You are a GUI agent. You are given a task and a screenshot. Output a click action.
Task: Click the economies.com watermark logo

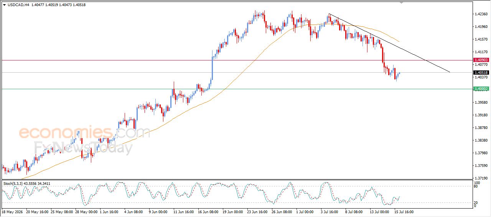pos(84,132)
